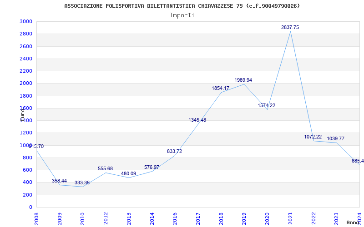Select the 1854.17 data label
Viewport: 364px width, 227px height.
tap(220, 88)
